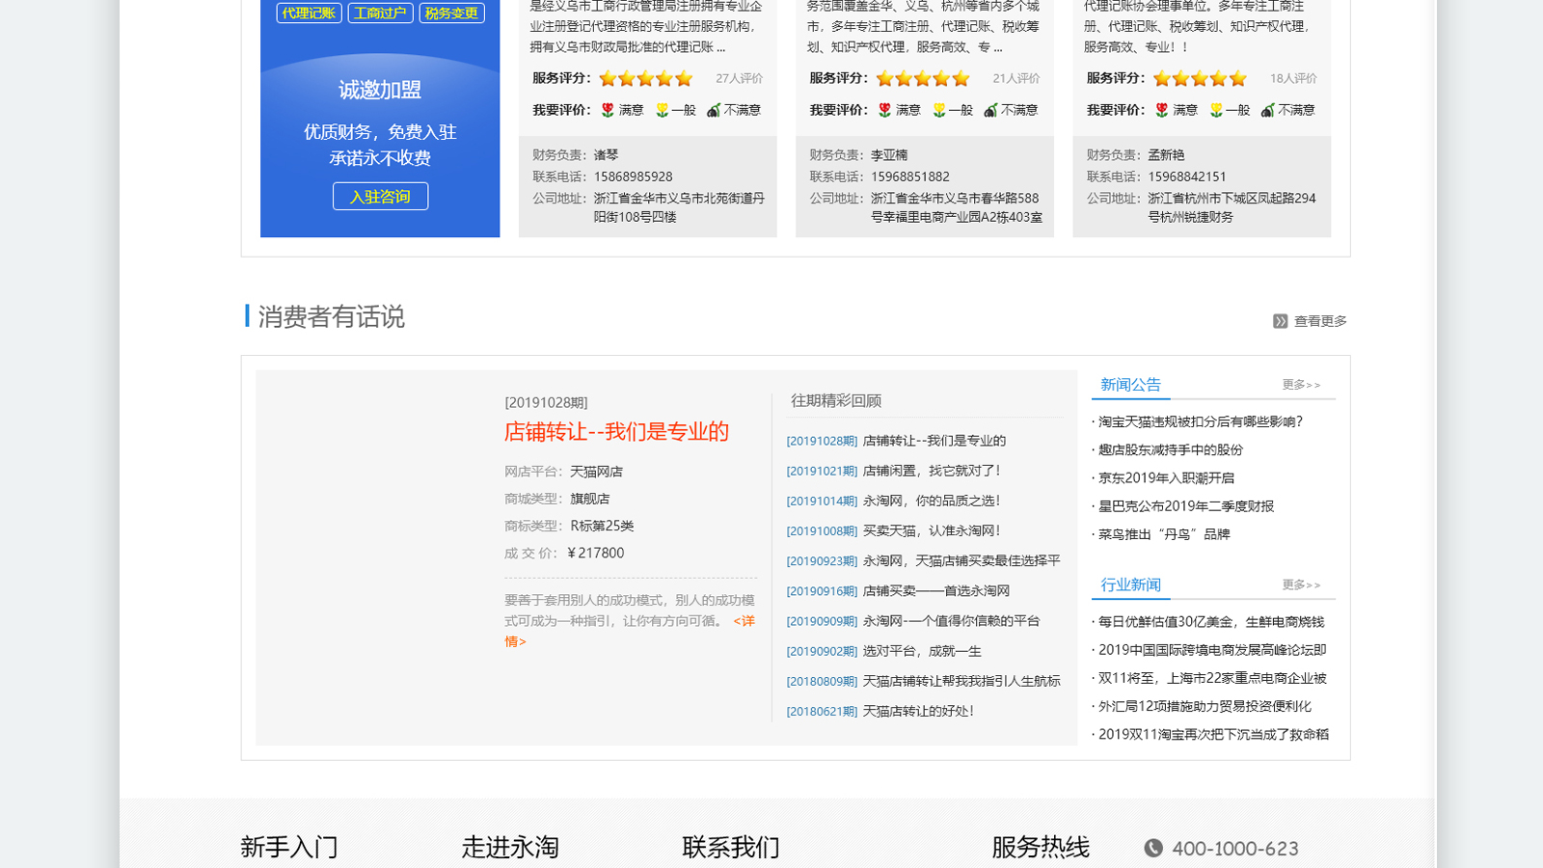Click the red headline 店铺转让--我们是专业的

click(616, 432)
